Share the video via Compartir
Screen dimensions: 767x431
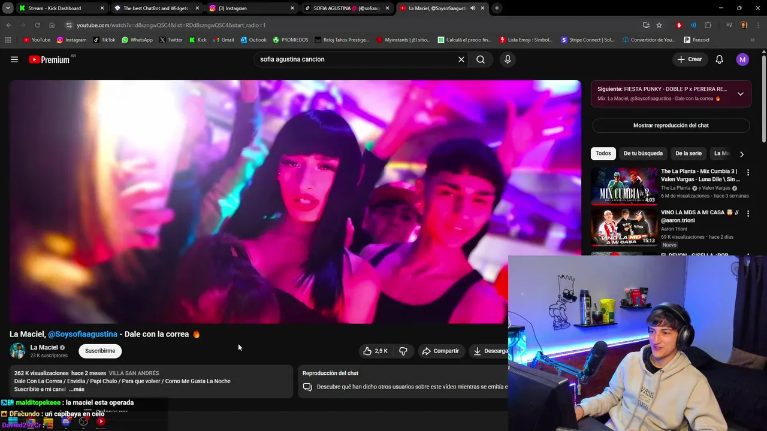click(x=440, y=351)
